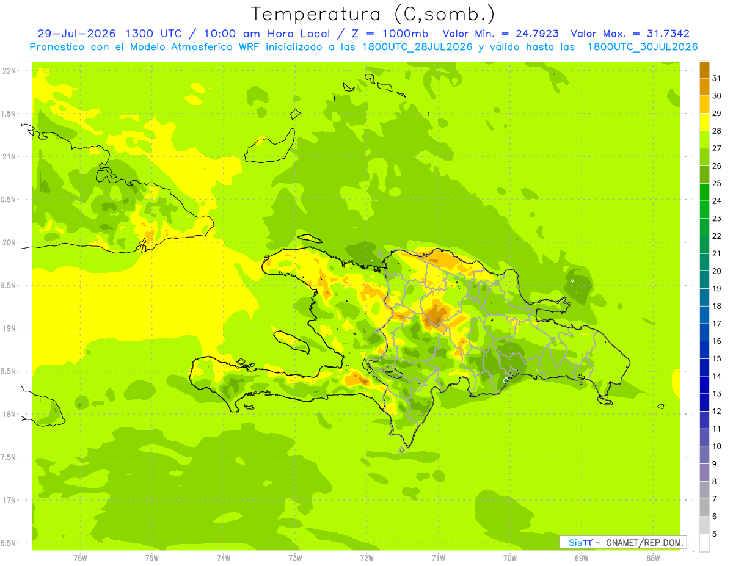Viewport: 733px width, 566px height.
Task: Click the legend value '31'
Action: coord(717,78)
